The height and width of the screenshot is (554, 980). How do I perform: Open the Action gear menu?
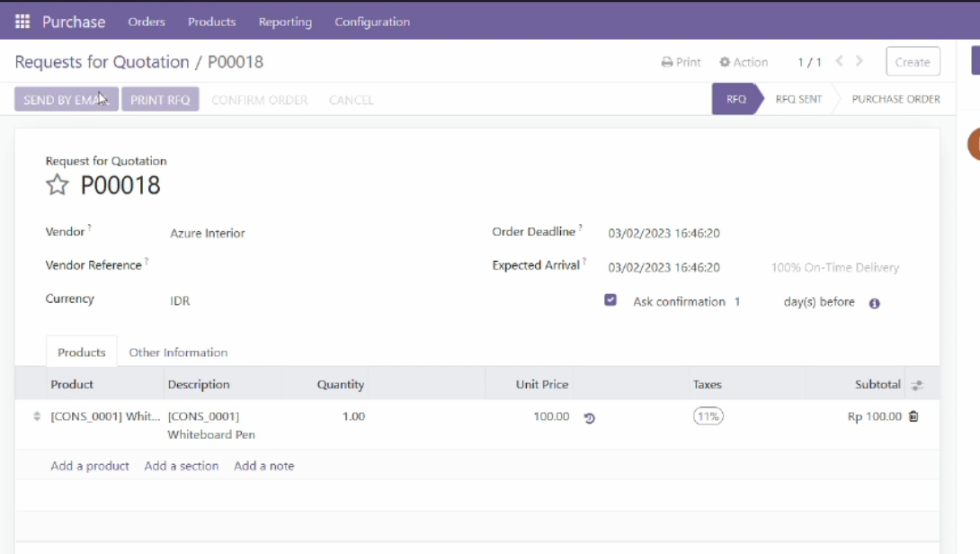point(744,61)
